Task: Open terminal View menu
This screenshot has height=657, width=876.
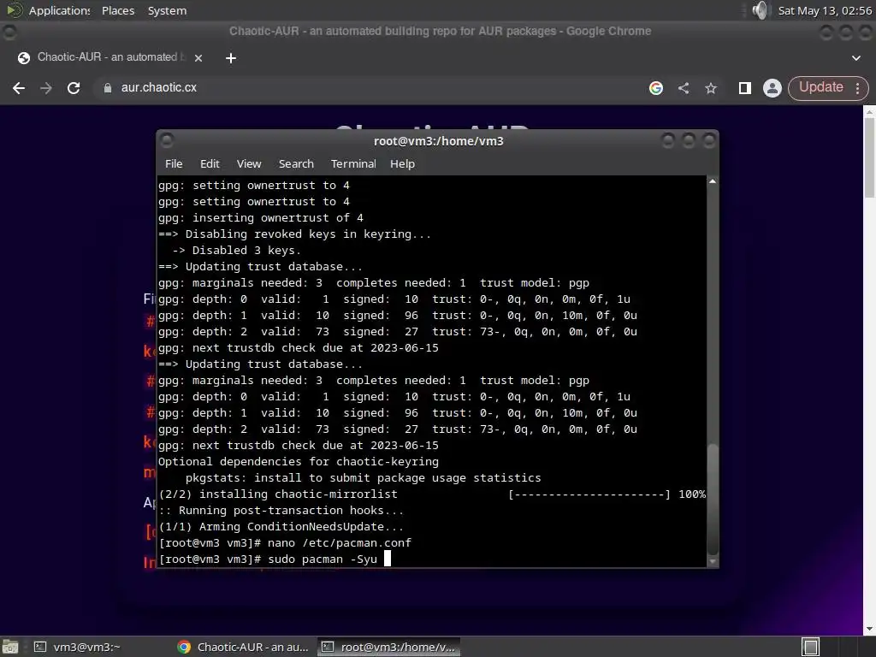Action: [x=249, y=163]
